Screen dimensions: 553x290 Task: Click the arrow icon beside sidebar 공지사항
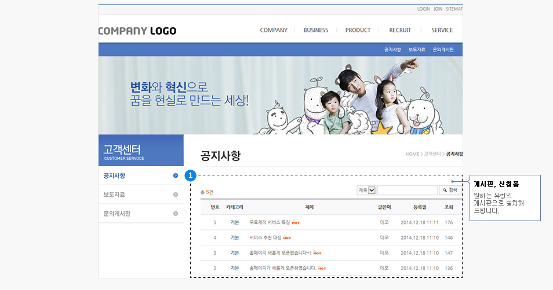176,176
